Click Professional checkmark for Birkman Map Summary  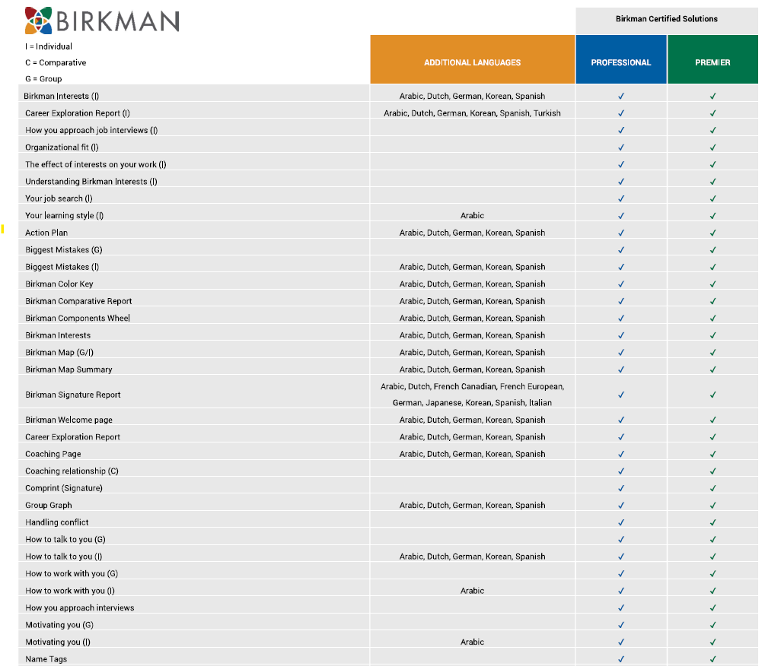(x=621, y=369)
